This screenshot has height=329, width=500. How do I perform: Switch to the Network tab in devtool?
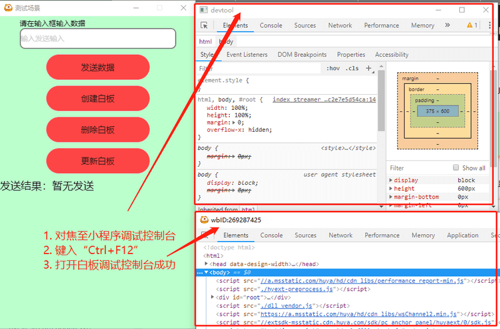(340, 26)
